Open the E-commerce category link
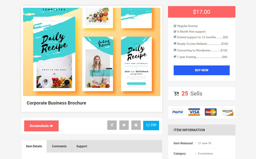 205,154
